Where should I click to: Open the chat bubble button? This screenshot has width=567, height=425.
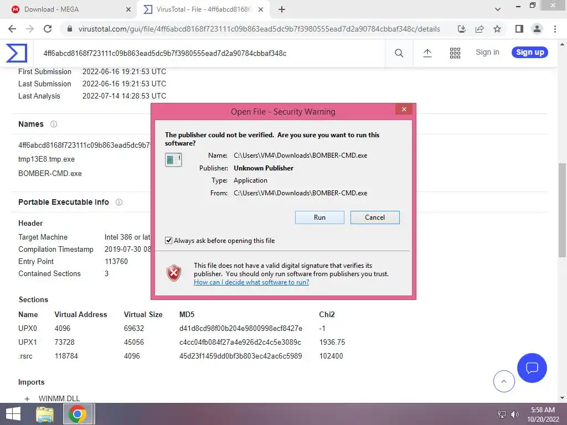click(532, 368)
